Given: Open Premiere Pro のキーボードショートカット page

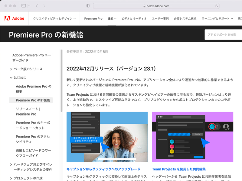Looking at the screenshot, I should [33, 125].
